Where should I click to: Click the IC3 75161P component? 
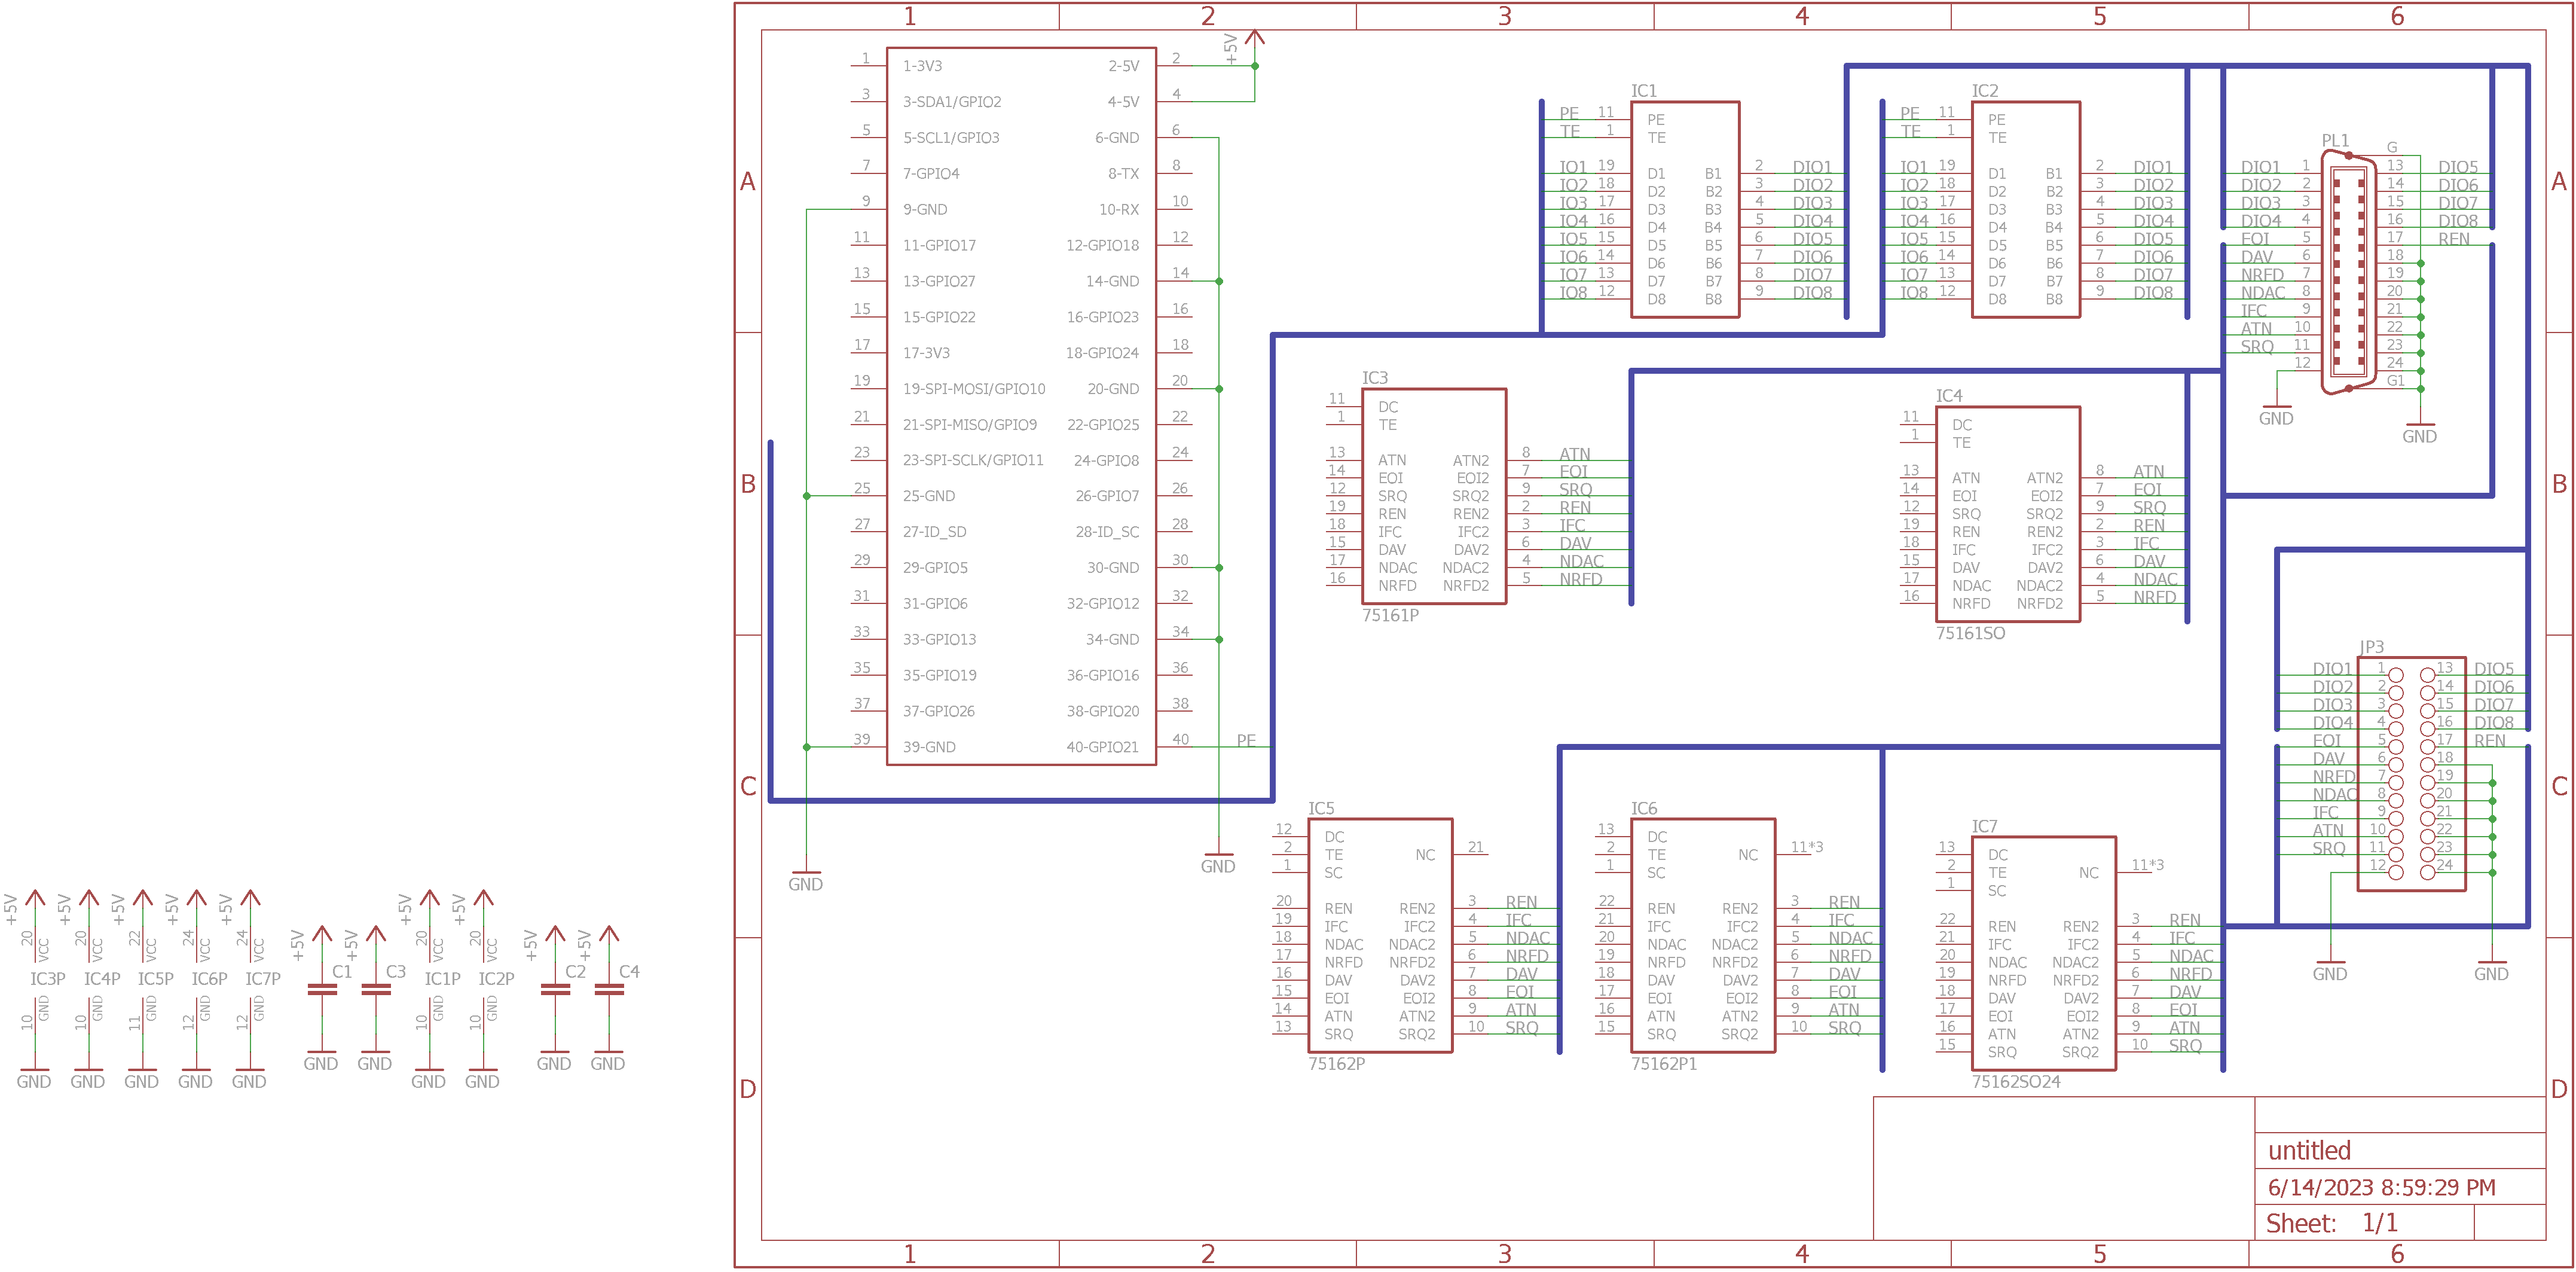coord(1433,496)
